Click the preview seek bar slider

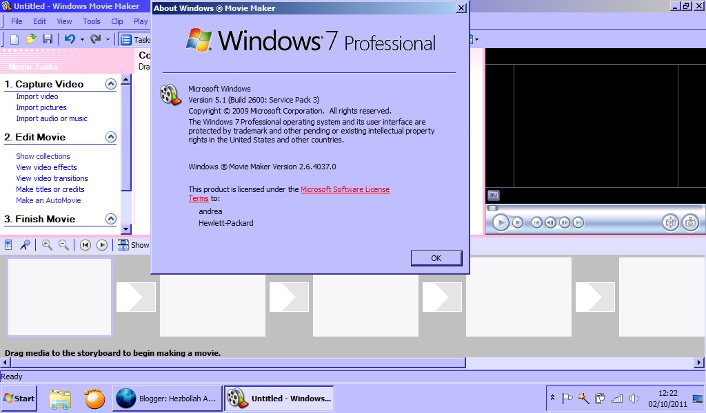pyautogui.click(x=493, y=208)
